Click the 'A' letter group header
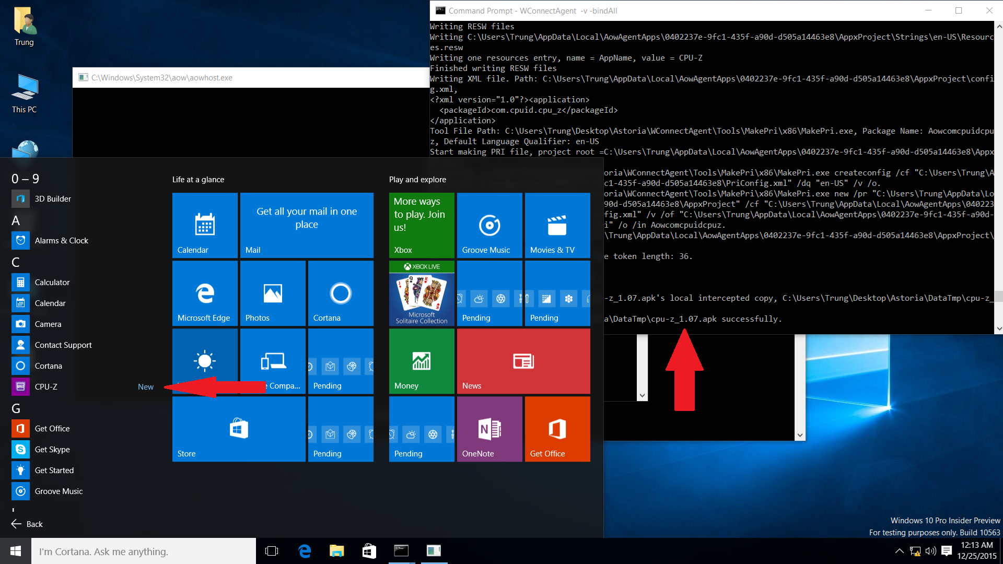1003x564 pixels. [x=16, y=220]
